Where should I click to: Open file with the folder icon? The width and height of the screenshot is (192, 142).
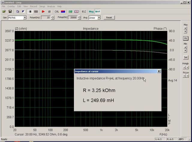4,11
